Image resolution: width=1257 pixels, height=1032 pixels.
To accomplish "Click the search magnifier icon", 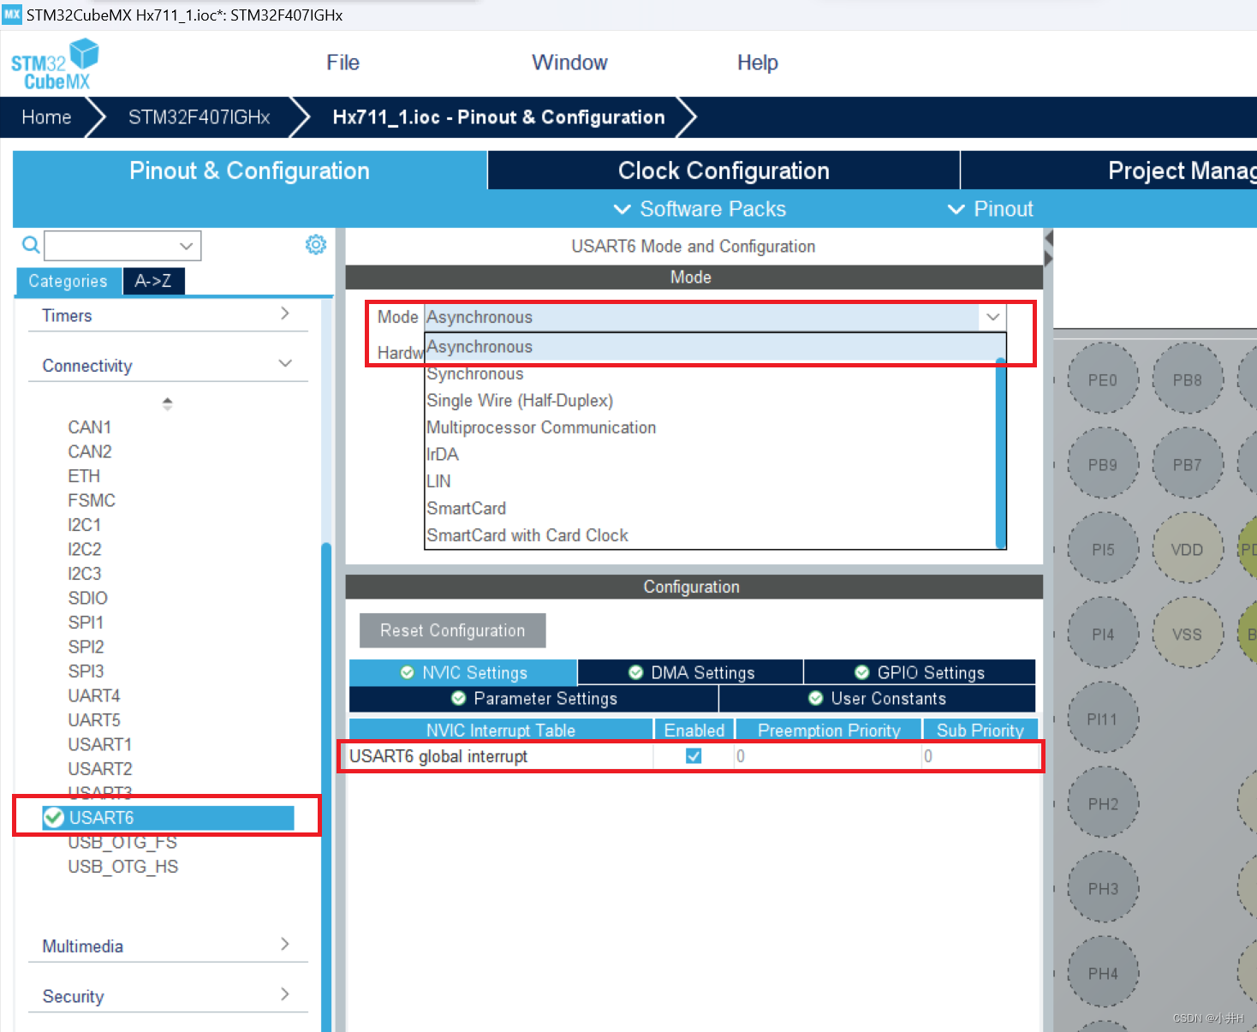I will 31,246.
